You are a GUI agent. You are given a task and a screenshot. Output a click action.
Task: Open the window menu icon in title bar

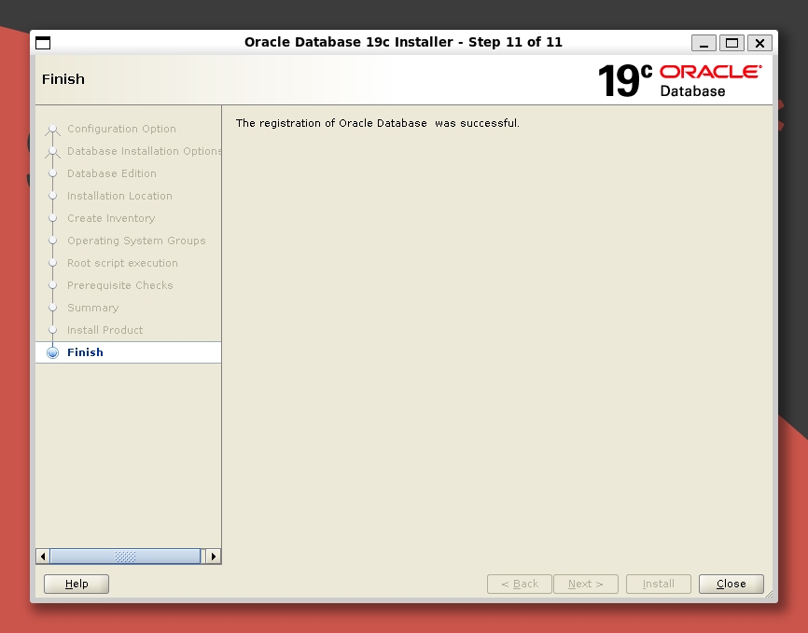pyautogui.click(x=43, y=43)
